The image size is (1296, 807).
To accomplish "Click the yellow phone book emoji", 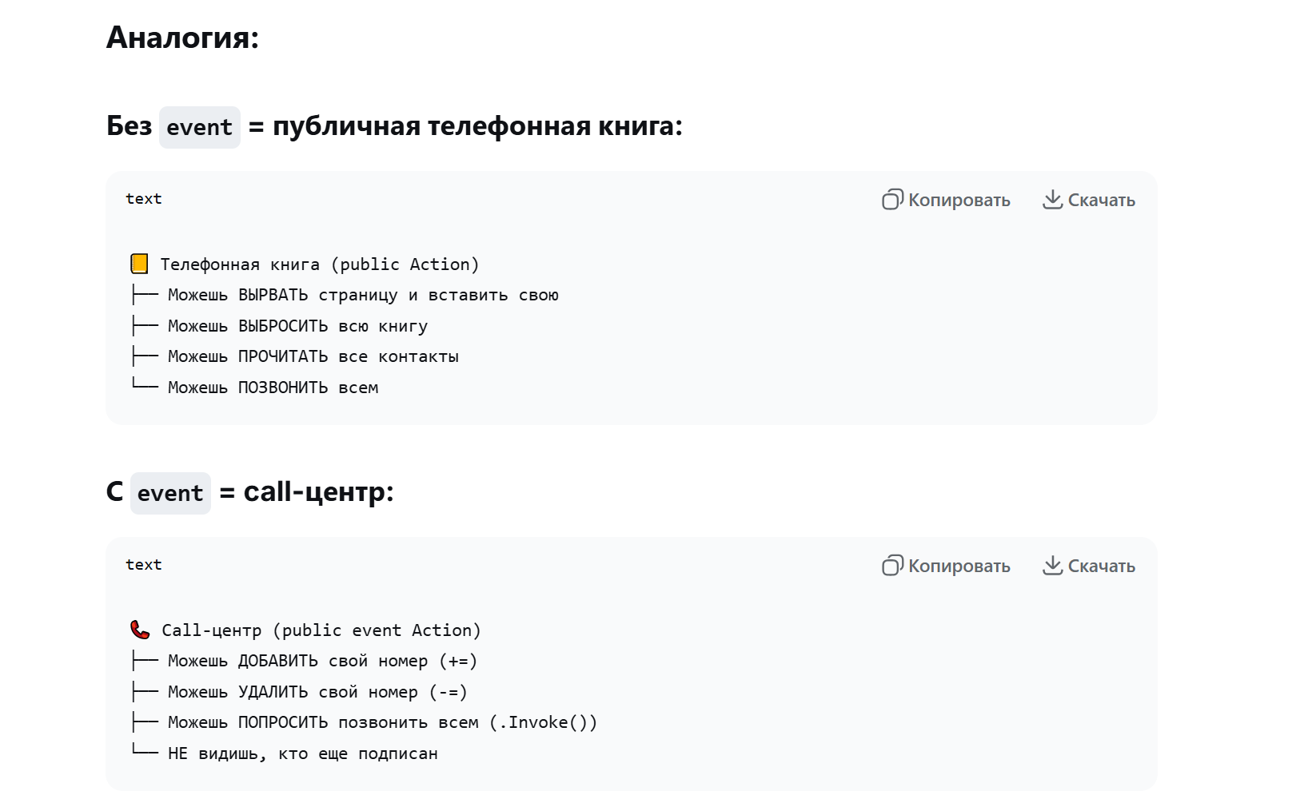I will [x=139, y=264].
